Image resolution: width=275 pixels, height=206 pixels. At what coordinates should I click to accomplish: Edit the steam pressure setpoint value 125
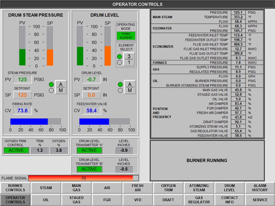tap(22, 95)
